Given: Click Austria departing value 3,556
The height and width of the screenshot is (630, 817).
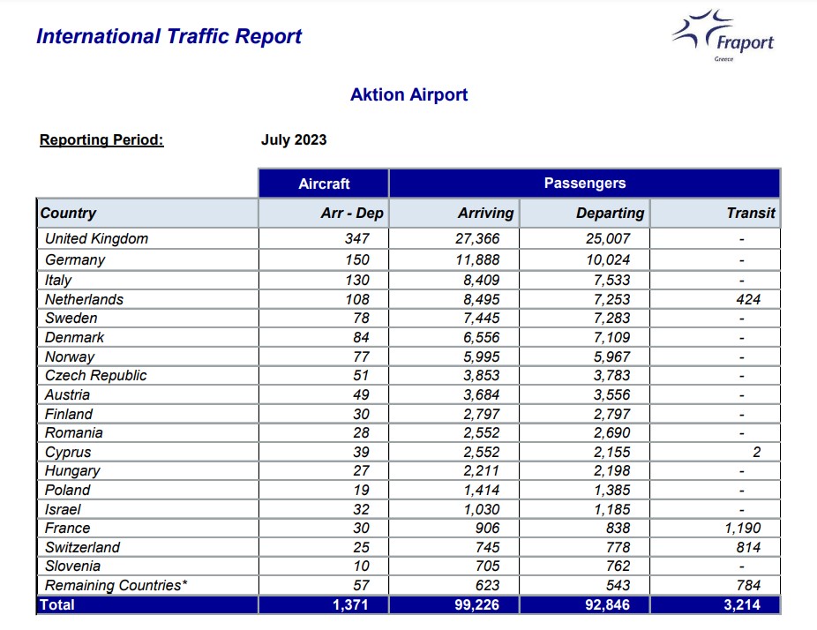Looking at the screenshot, I should (x=612, y=394).
